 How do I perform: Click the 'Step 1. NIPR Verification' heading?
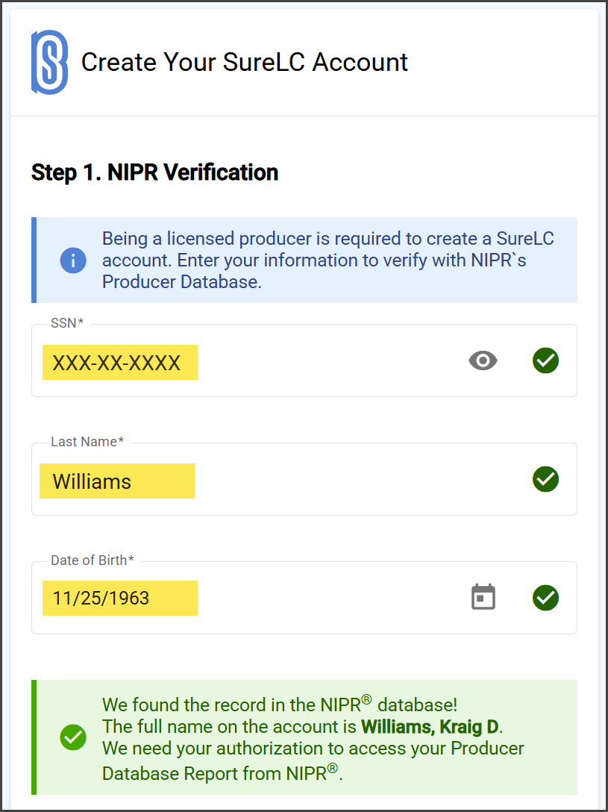point(154,172)
